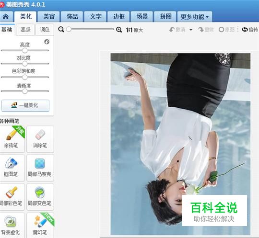The image size is (259, 238).
Task: Select the 魔幻笔 magic brush tool
Action: (40, 225)
